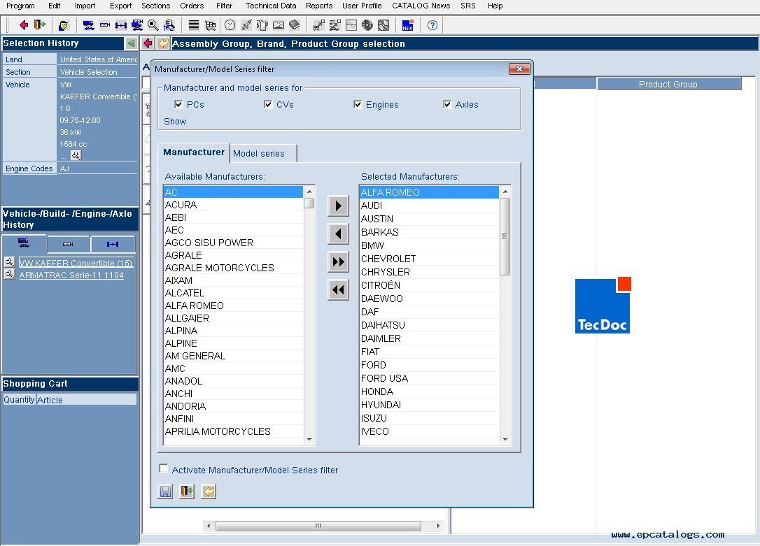Open the VW KAEFER Convertible history link
Viewport: 760px width, 546px height.
(76, 263)
